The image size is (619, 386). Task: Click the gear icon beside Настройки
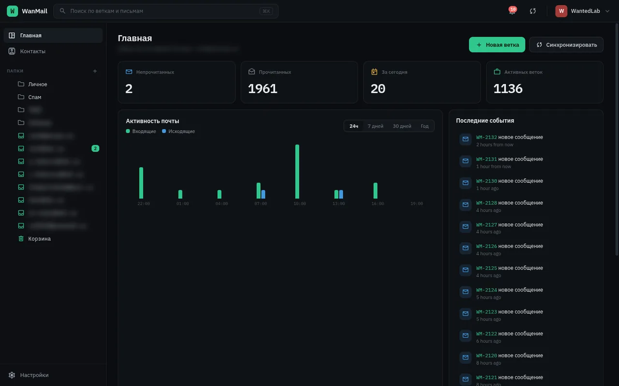pos(12,375)
